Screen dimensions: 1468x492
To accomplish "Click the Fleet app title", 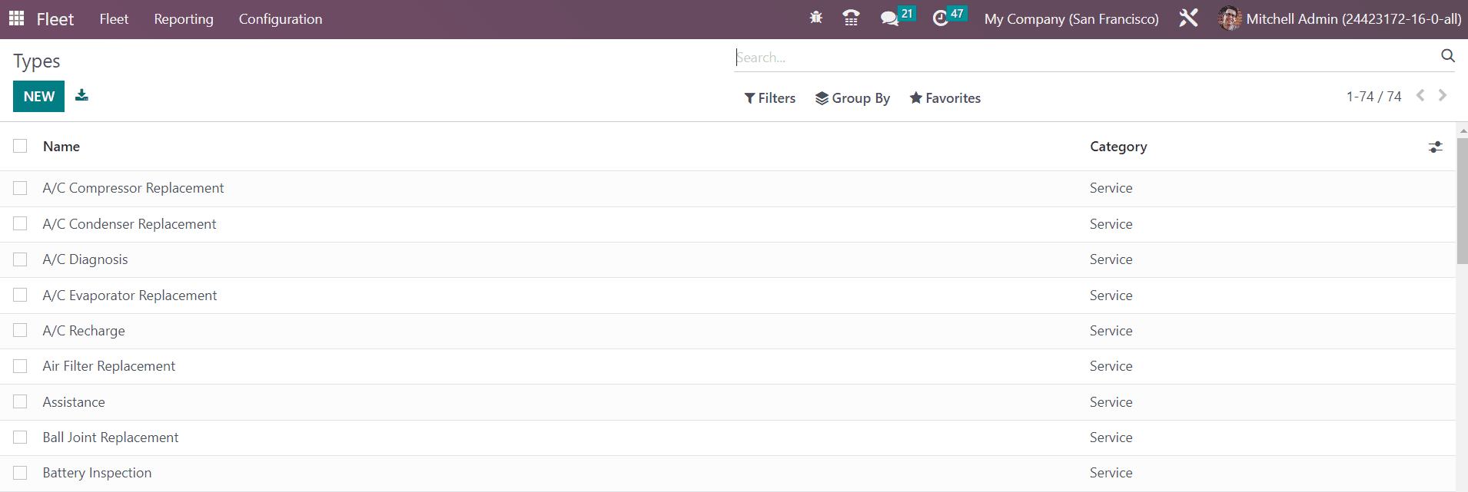I will pyautogui.click(x=55, y=19).
